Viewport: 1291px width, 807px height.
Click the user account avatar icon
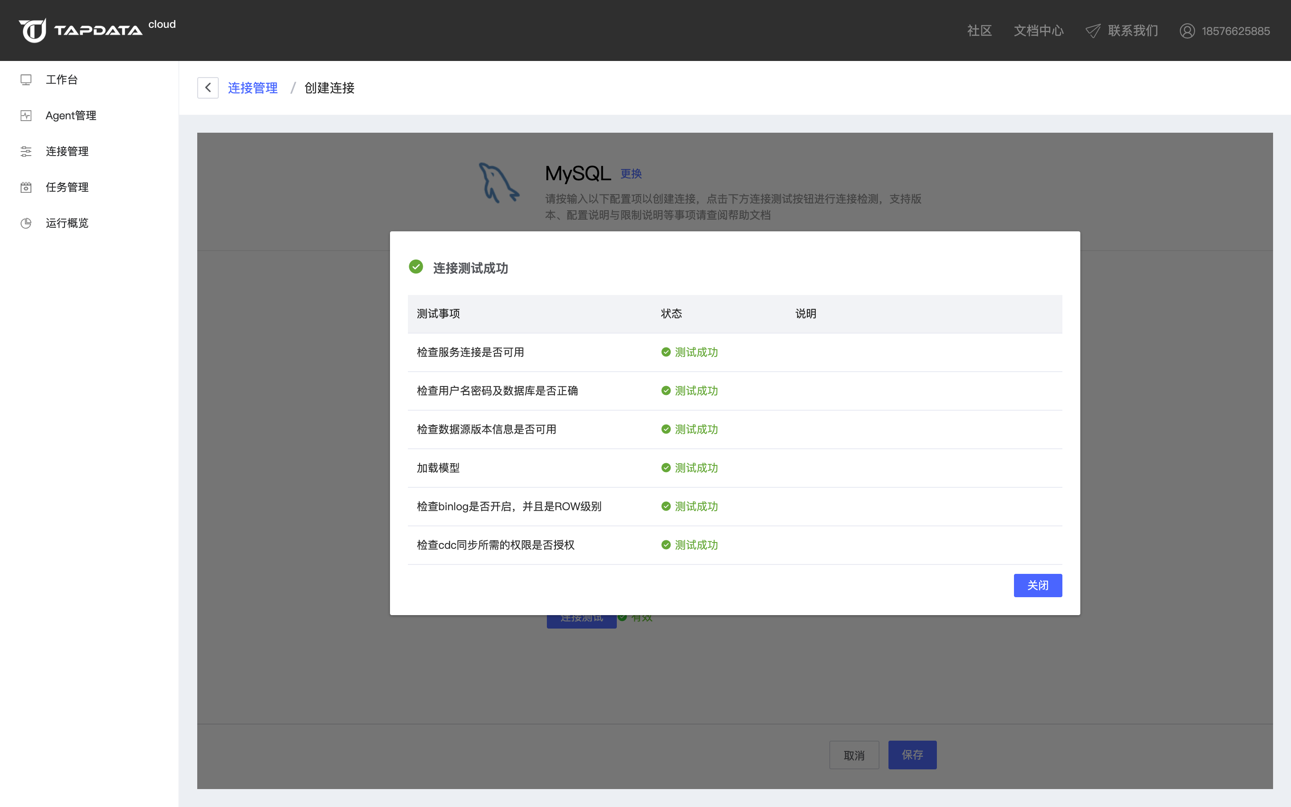point(1187,31)
